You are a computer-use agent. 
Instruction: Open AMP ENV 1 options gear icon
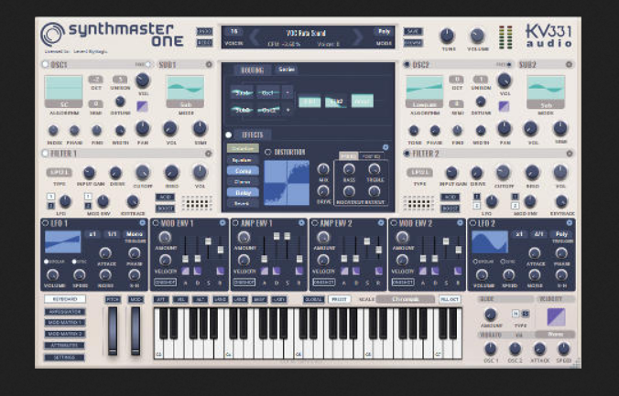click(301, 223)
